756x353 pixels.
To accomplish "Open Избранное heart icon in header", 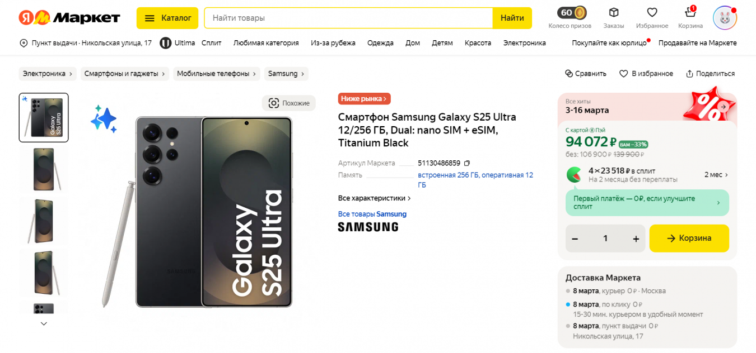I will point(652,12).
